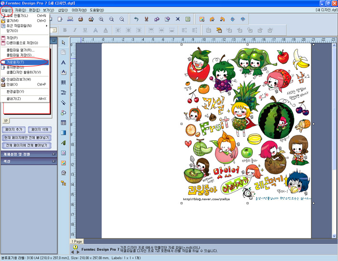This screenshot has height=261, width=338.
Task: Click the 페이지 추가 button
Action: tap(14, 130)
